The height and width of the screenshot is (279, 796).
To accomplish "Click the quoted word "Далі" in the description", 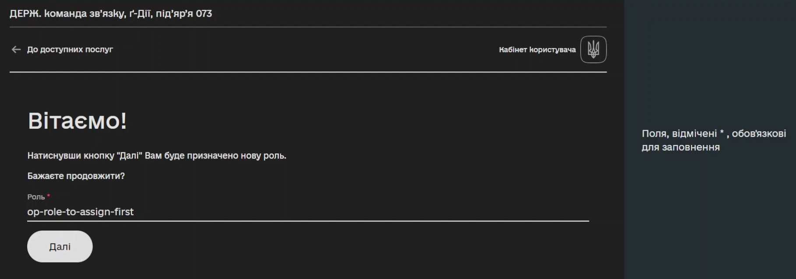I will [x=130, y=156].
